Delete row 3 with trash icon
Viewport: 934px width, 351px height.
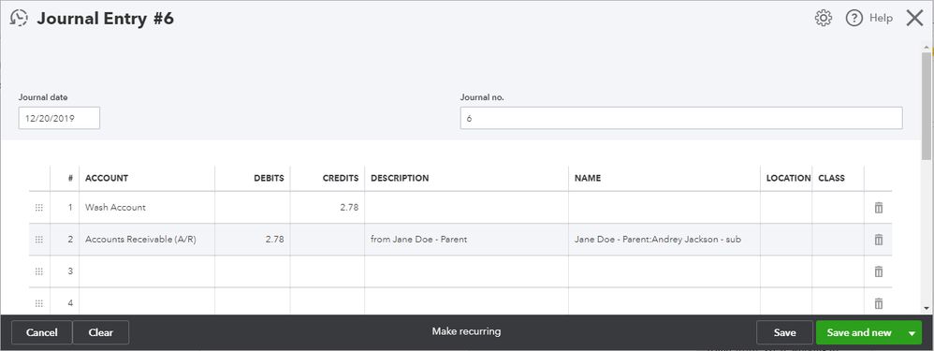point(878,271)
